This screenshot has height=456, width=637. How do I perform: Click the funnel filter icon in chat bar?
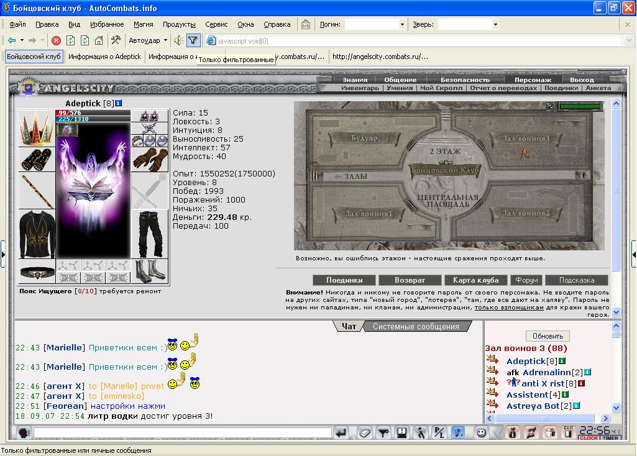383,433
